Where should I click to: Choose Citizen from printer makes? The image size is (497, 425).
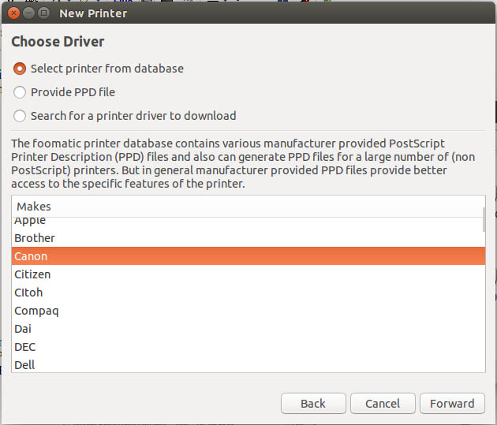pos(32,274)
